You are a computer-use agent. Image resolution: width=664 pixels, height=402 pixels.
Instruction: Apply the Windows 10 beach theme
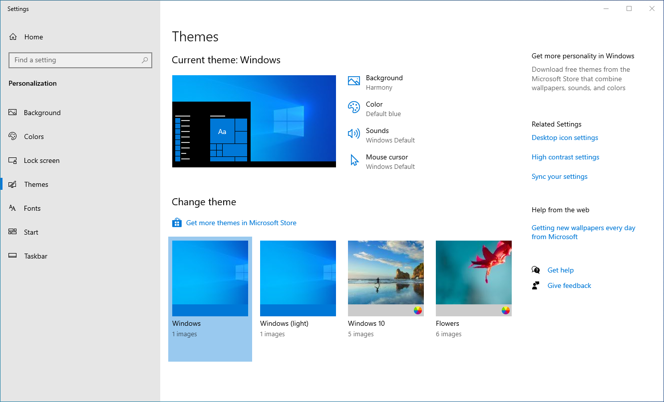tap(386, 278)
